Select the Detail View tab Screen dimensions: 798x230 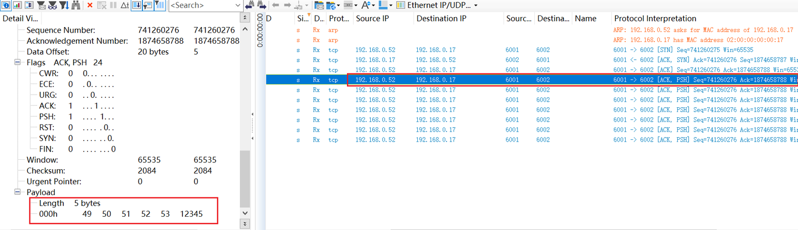point(21,18)
